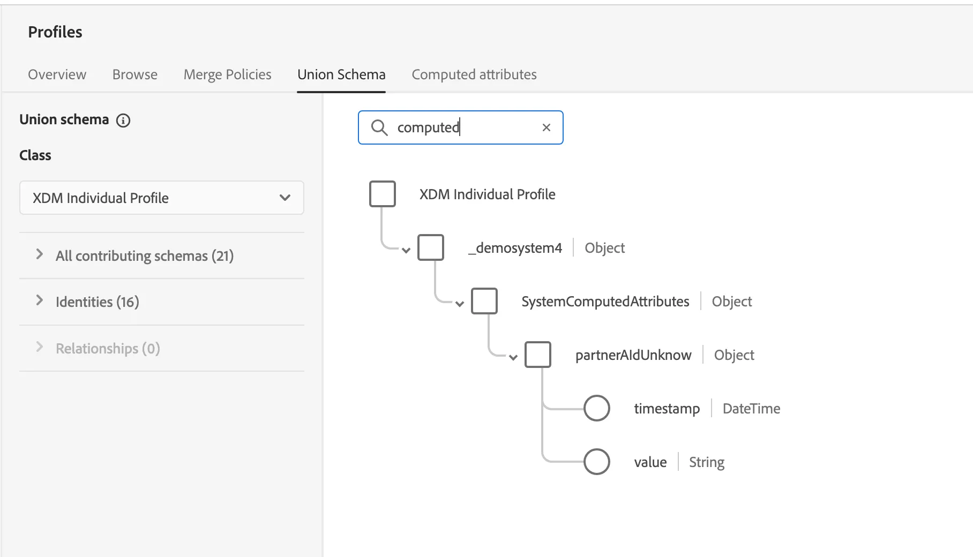Click the XDM Individual Profile tree label
The image size is (973, 557).
[x=487, y=194]
